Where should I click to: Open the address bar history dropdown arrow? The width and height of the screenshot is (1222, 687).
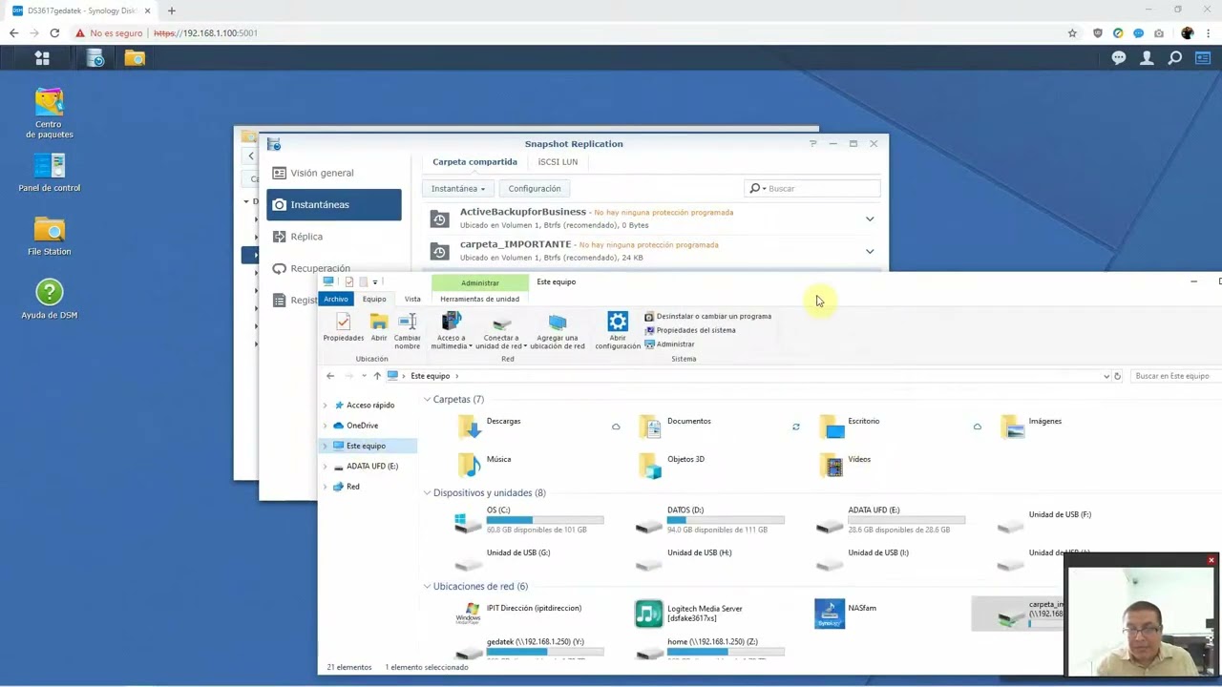(x=1106, y=376)
